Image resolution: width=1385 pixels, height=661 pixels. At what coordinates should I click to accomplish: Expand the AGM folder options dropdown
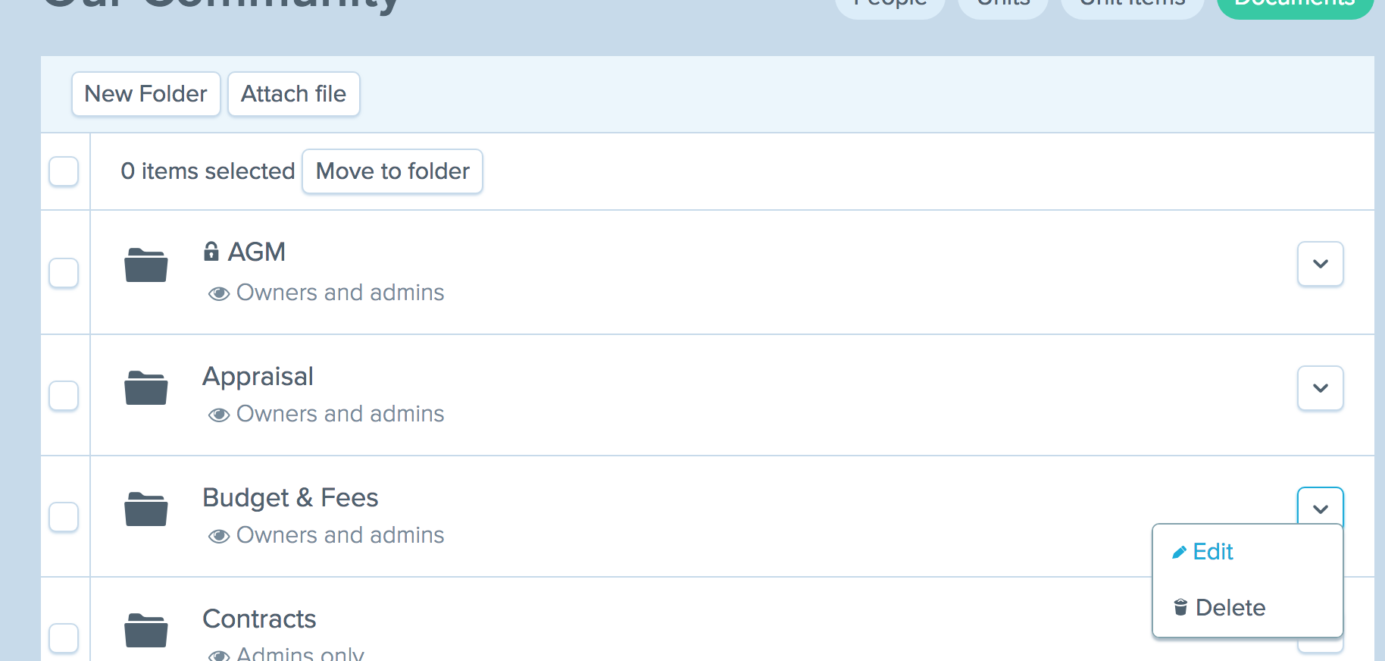(1320, 264)
